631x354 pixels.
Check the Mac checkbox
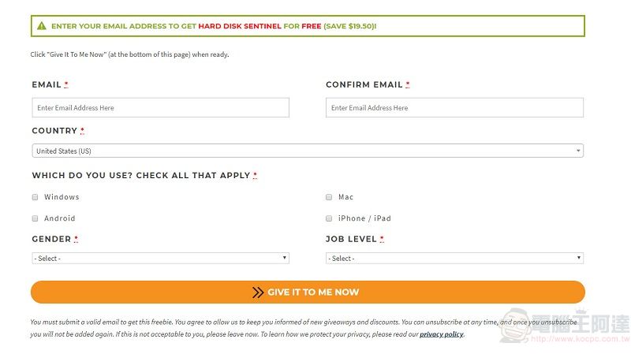pos(329,197)
